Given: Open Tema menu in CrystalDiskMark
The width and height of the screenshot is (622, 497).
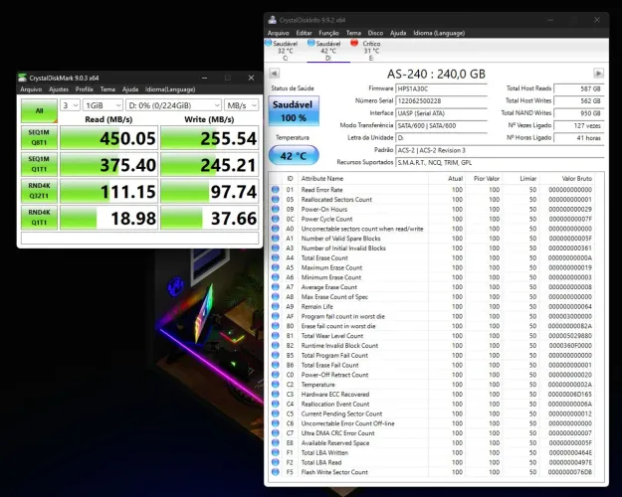Looking at the screenshot, I should tap(107, 89).
